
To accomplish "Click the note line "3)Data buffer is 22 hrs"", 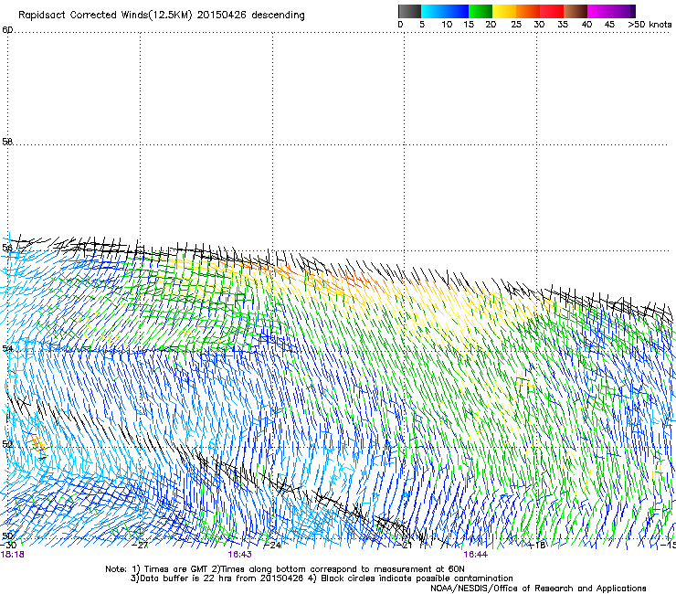I will click(x=322, y=578).
